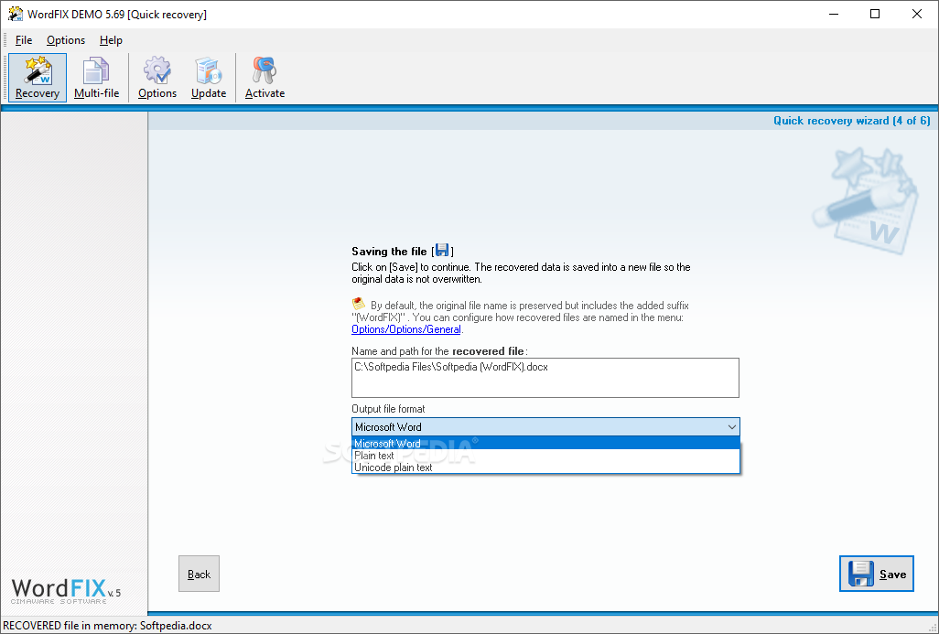Click the Activate keys icon
The height and width of the screenshot is (634, 939).
click(264, 77)
